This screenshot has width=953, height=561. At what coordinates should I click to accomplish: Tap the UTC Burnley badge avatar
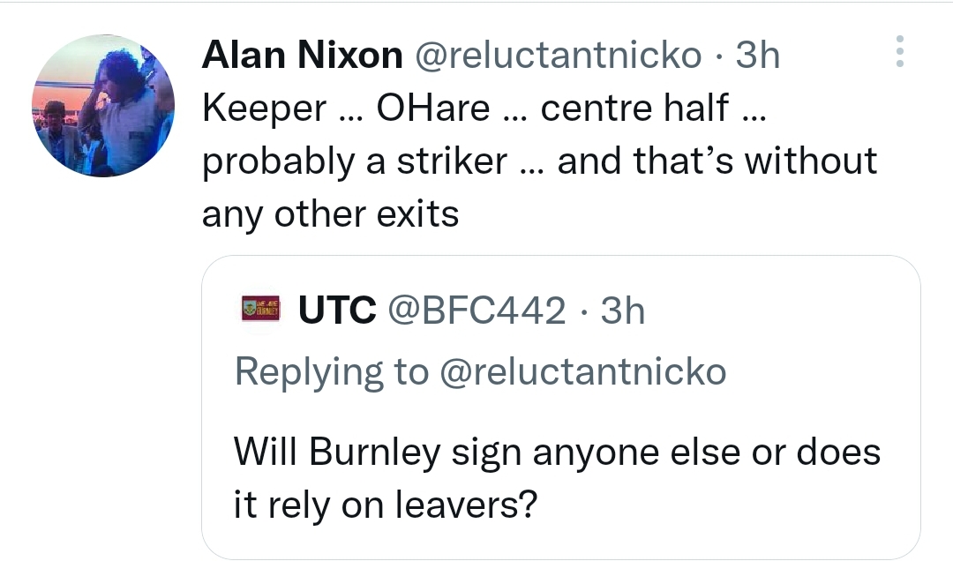tap(260, 309)
